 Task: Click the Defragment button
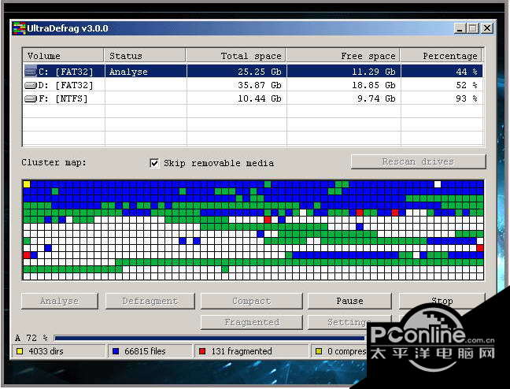[x=150, y=301]
